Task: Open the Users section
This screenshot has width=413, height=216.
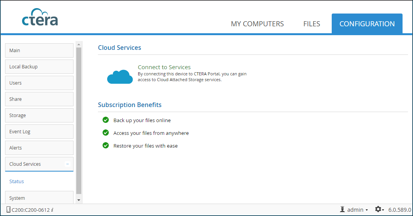Action: coord(39,83)
